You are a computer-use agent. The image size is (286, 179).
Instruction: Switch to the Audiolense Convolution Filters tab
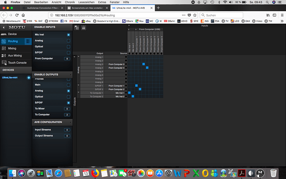click(43, 8)
